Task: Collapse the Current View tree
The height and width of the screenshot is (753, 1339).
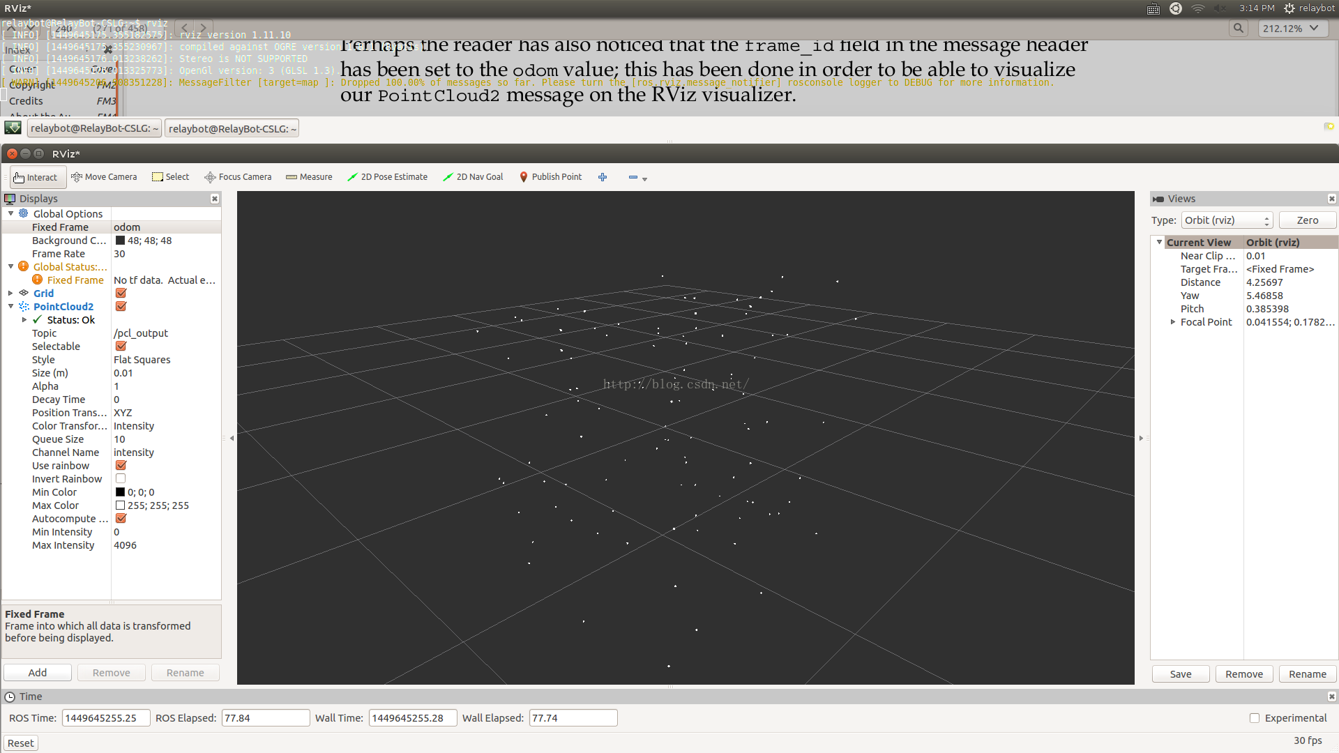Action: [1159, 242]
